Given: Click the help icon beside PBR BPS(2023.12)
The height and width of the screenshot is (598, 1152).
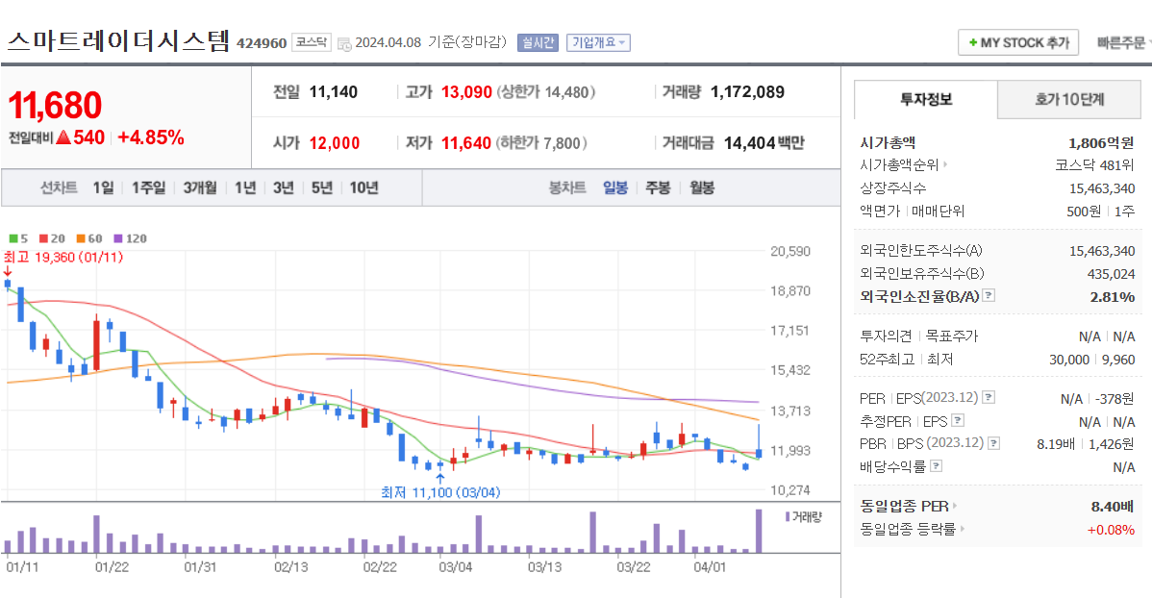Looking at the screenshot, I should point(994,443).
